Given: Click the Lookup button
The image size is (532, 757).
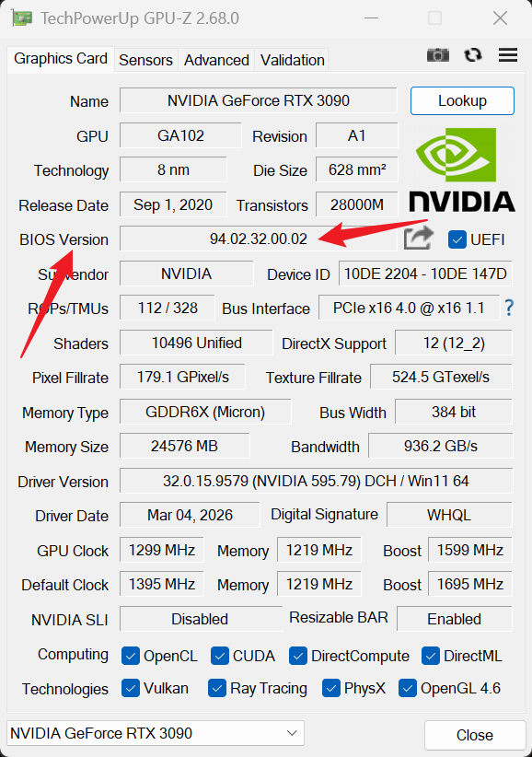Looking at the screenshot, I should (462, 101).
